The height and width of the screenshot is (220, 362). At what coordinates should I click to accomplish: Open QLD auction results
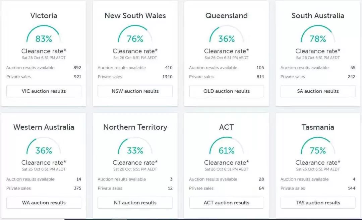pyautogui.click(x=227, y=91)
